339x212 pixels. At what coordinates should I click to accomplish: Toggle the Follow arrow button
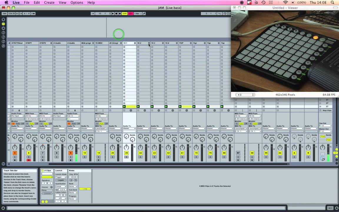(93, 14)
